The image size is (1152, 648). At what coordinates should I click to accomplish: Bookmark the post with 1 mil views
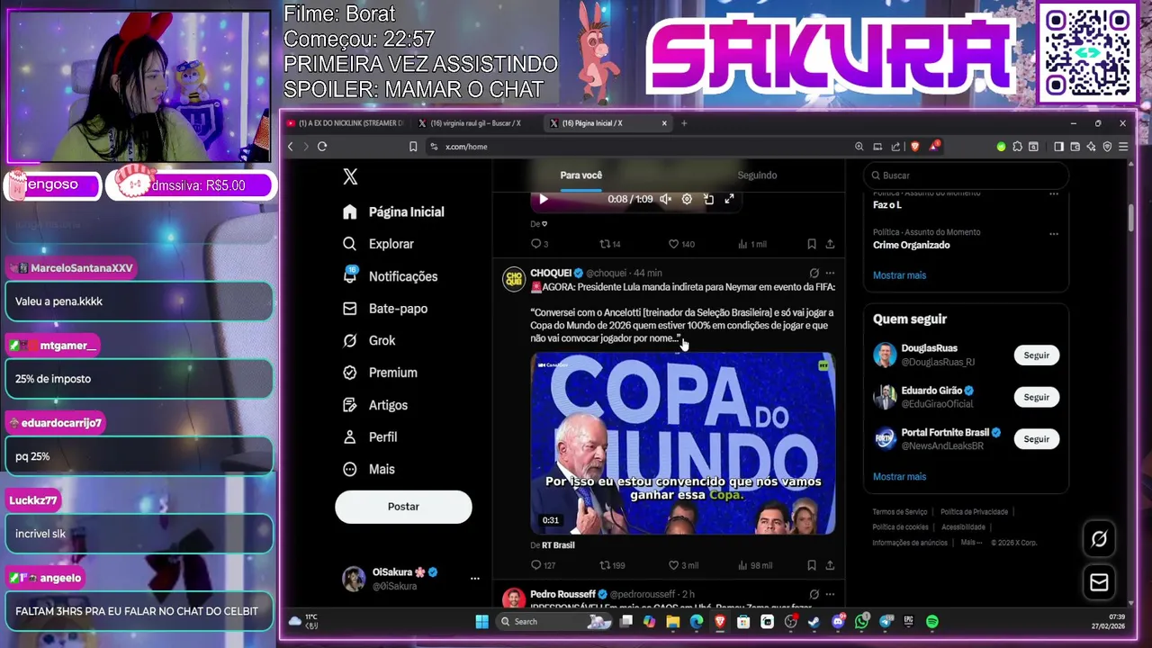(811, 244)
